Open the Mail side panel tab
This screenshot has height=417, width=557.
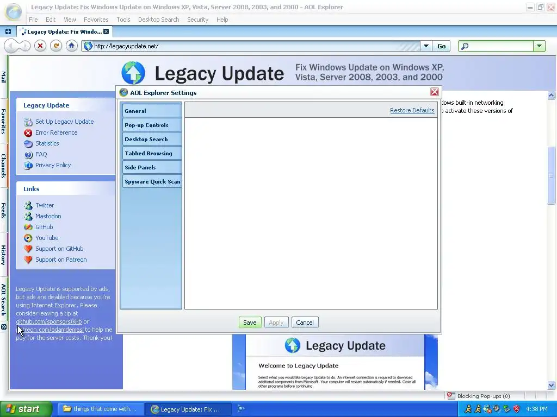(x=4, y=77)
